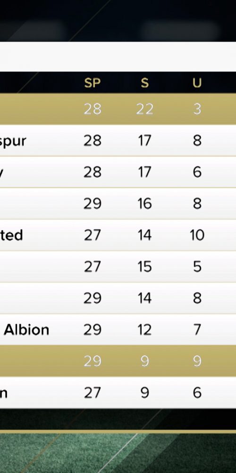This screenshot has height=473, width=236.
Task: Click 12 wins cell in Albion row
Action: click(145, 329)
